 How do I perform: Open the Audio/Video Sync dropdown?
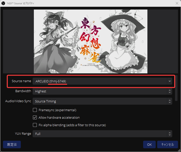click(102, 101)
